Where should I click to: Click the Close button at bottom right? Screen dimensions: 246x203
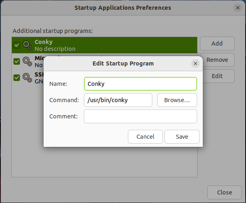(x=224, y=192)
